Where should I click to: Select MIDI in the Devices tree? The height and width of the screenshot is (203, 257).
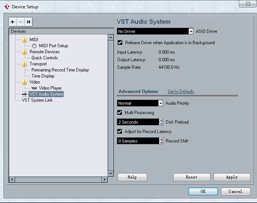click(34, 40)
